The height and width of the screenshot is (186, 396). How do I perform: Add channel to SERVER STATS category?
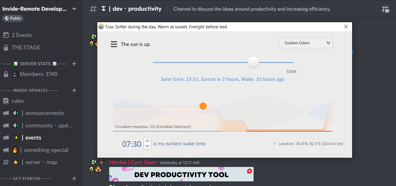point(74,64)
